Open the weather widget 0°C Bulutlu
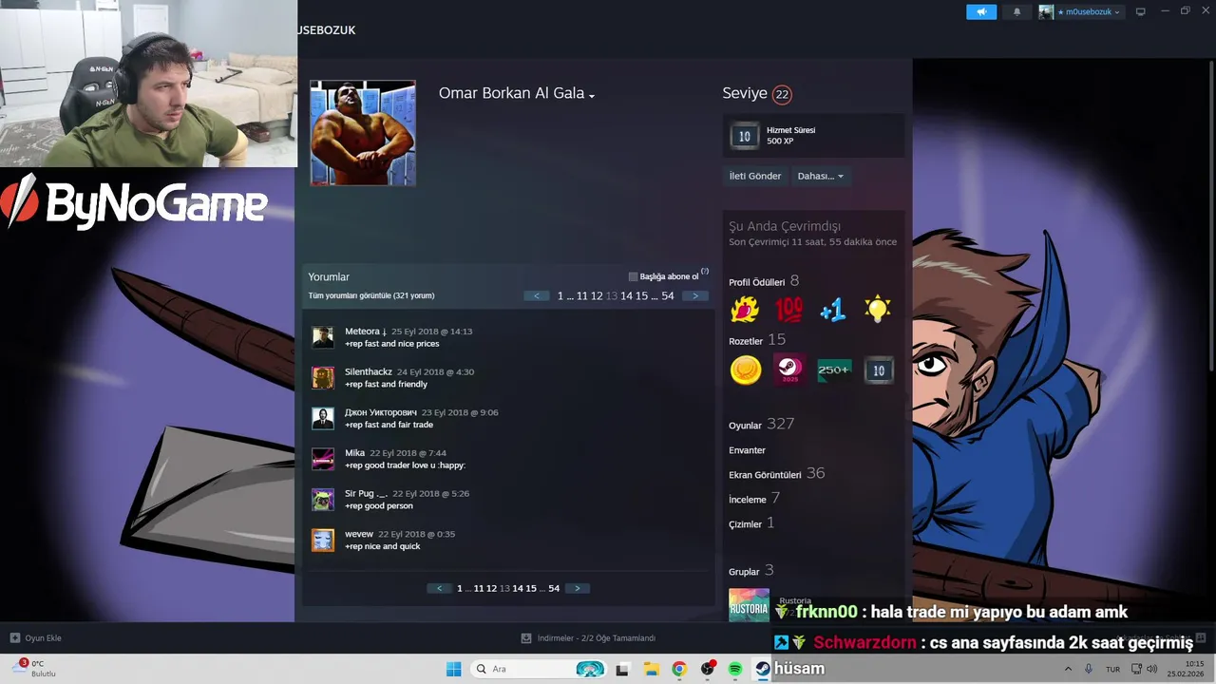Viewport: 1216px width, 684px height. (34, 669)
